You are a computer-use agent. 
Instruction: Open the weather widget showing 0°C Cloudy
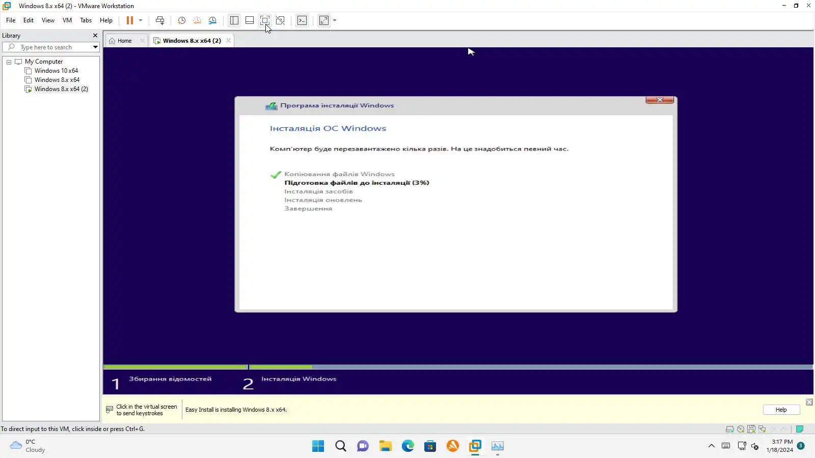click(x=28, y=446)
